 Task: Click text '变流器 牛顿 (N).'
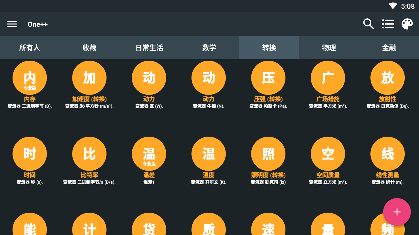coord(209,106)
